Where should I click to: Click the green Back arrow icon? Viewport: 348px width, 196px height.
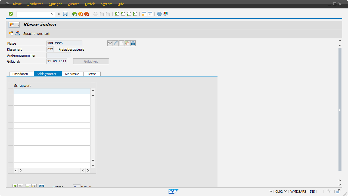tap(74, 14)
